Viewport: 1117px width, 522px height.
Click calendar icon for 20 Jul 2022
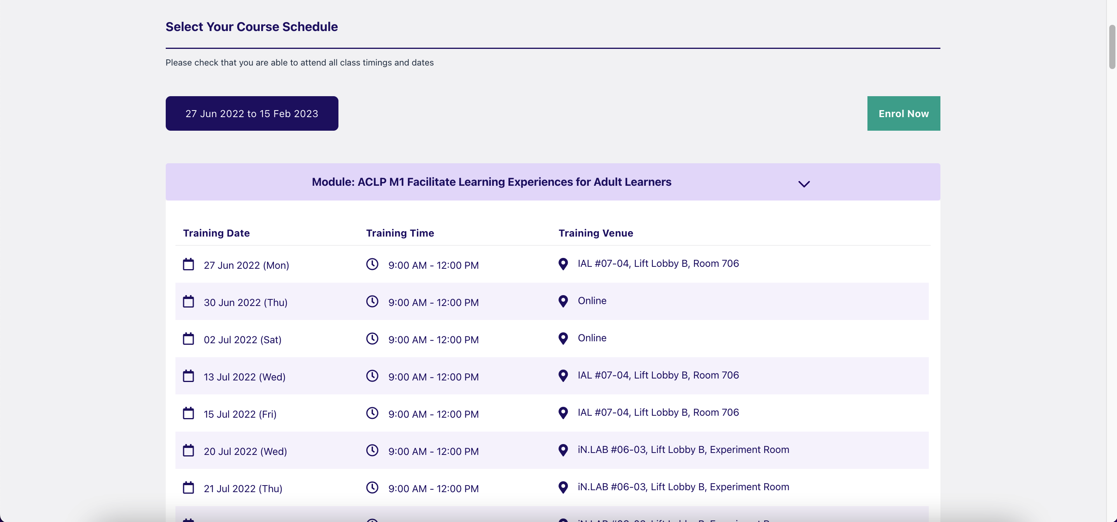coord(188,450)
